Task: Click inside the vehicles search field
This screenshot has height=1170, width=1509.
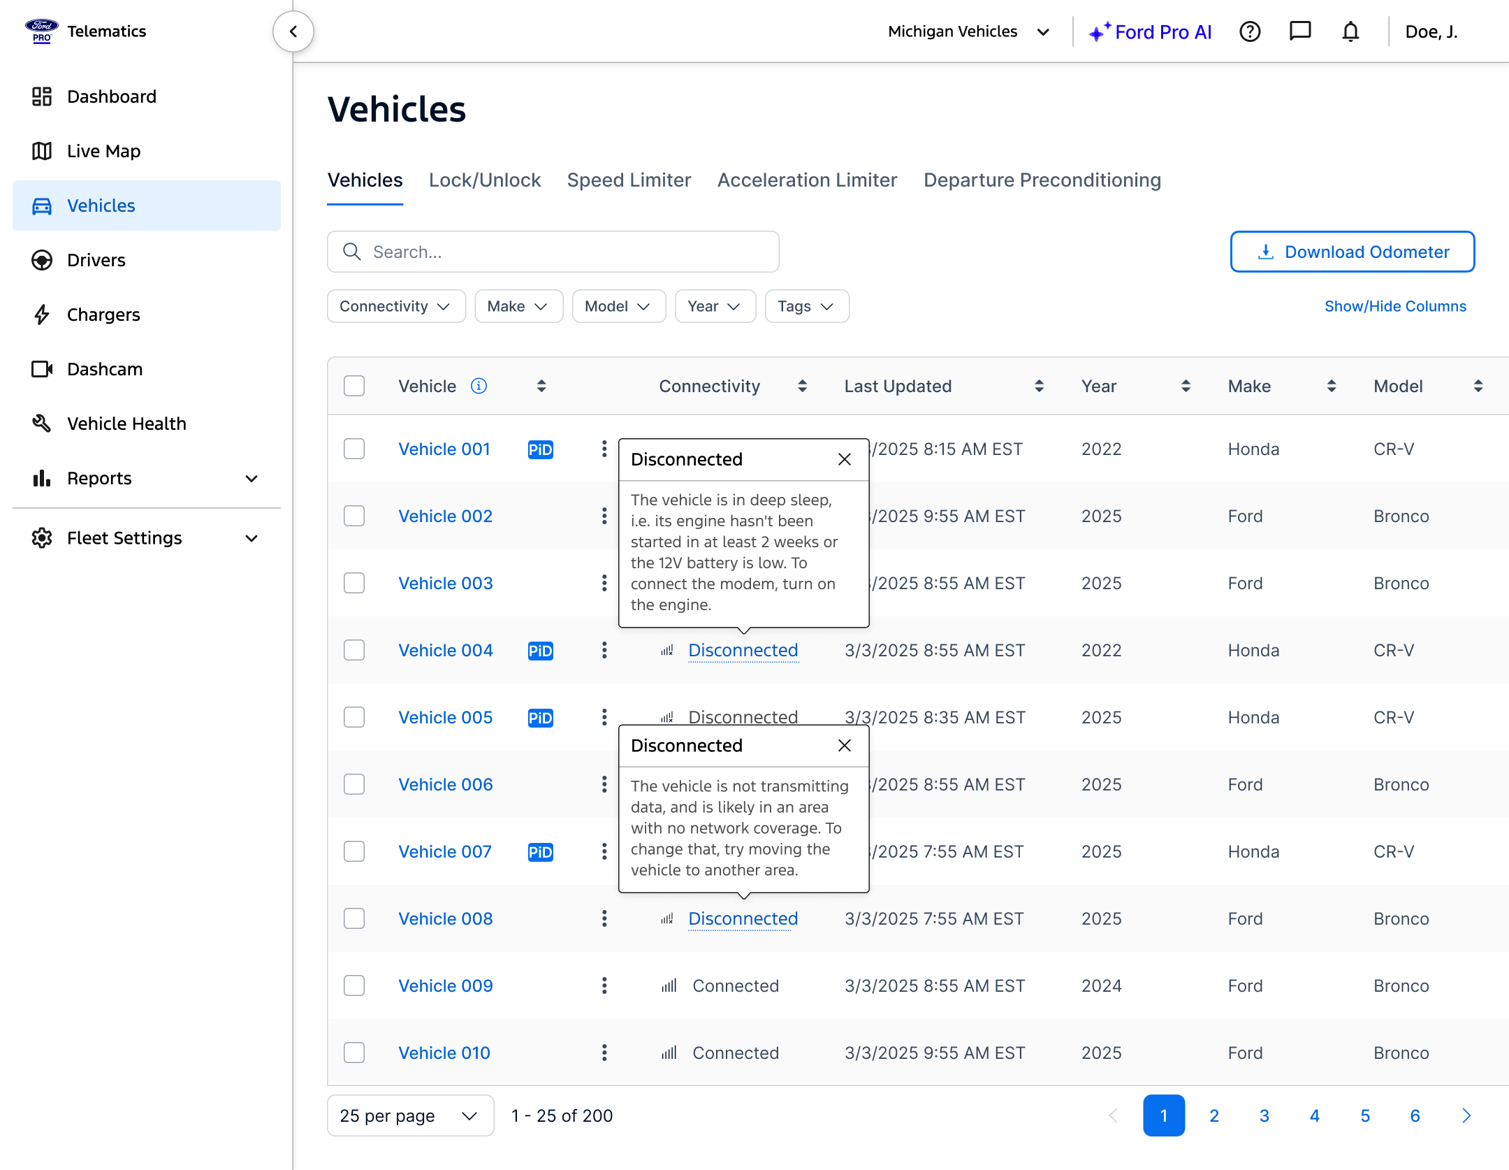Action: pos(553,252)
